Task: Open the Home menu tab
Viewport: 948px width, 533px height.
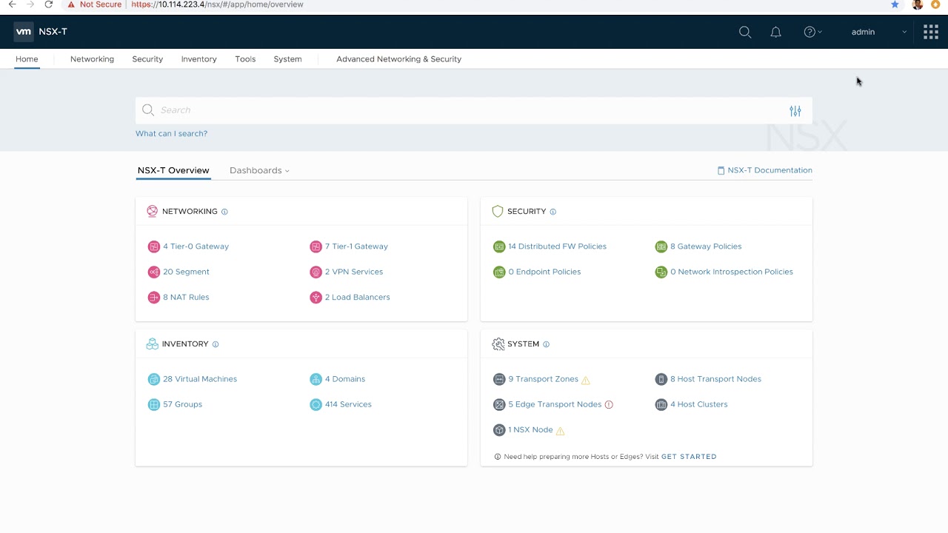Action: (27, 59)
